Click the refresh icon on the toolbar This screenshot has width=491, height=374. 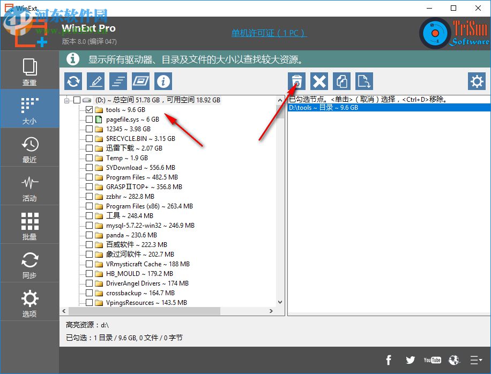pos(73,81)
